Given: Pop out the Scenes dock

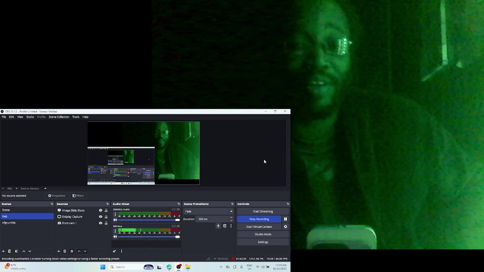Looking at the screenshot, I should (x=52, y=204).
